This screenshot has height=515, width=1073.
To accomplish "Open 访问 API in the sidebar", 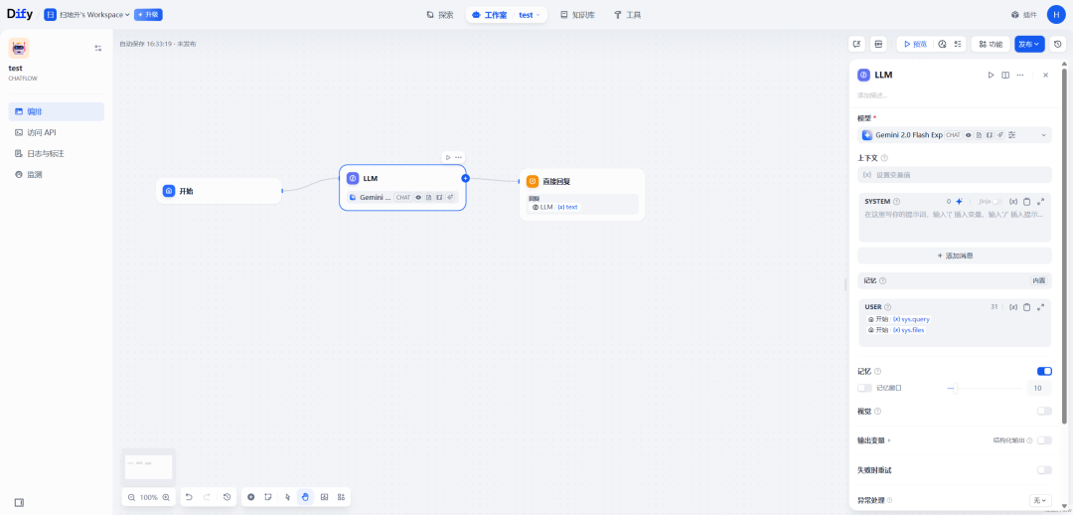I will coord(42,132).
